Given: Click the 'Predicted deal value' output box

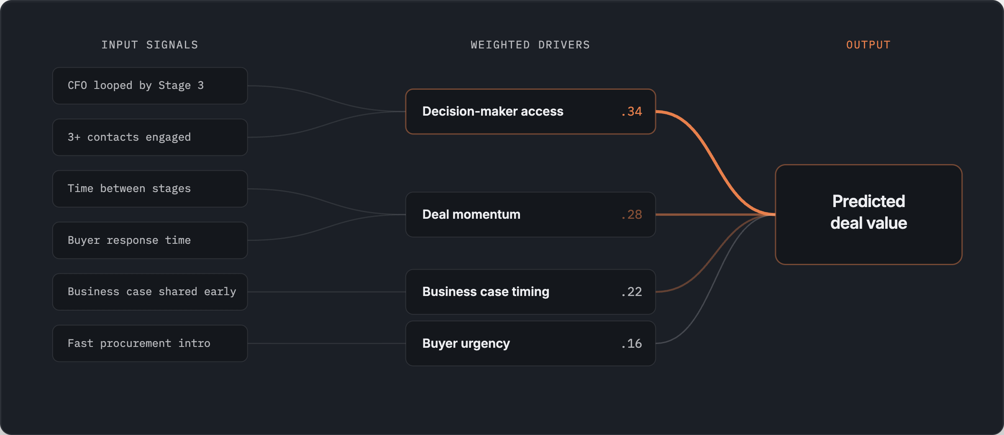Looking at the screenshot, I should tap(868, 215).
